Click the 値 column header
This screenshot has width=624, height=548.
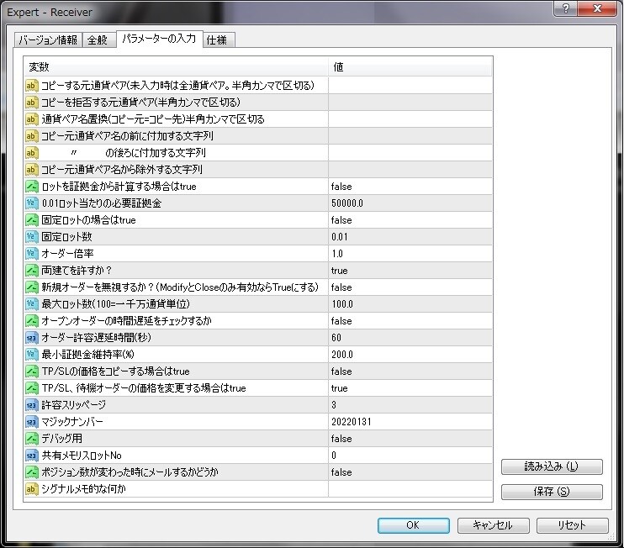click(x=410, y=66)
